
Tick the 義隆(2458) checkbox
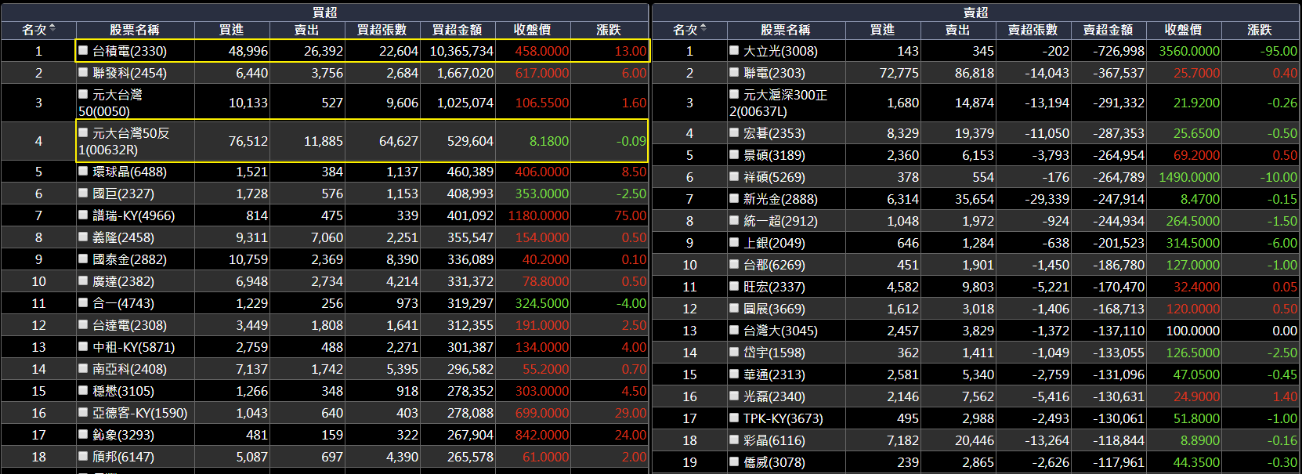coord(84,237)
